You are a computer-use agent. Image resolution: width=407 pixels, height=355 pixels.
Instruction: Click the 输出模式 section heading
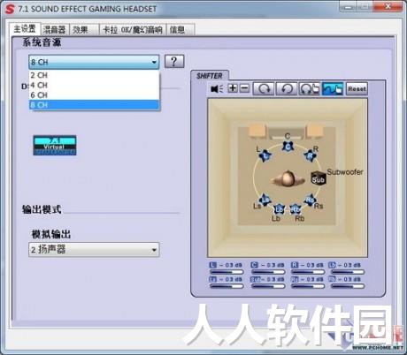[42, 209]
